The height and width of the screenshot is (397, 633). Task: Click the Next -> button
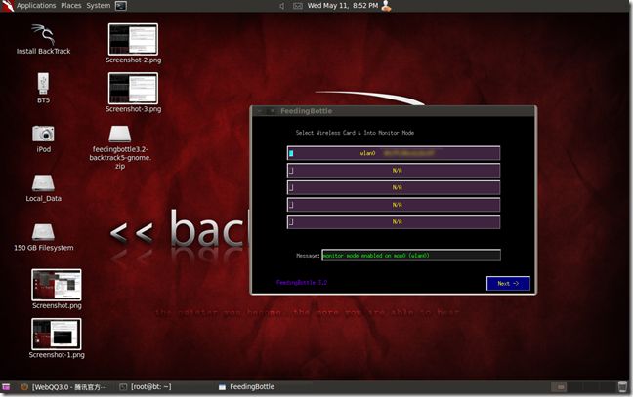508,283
